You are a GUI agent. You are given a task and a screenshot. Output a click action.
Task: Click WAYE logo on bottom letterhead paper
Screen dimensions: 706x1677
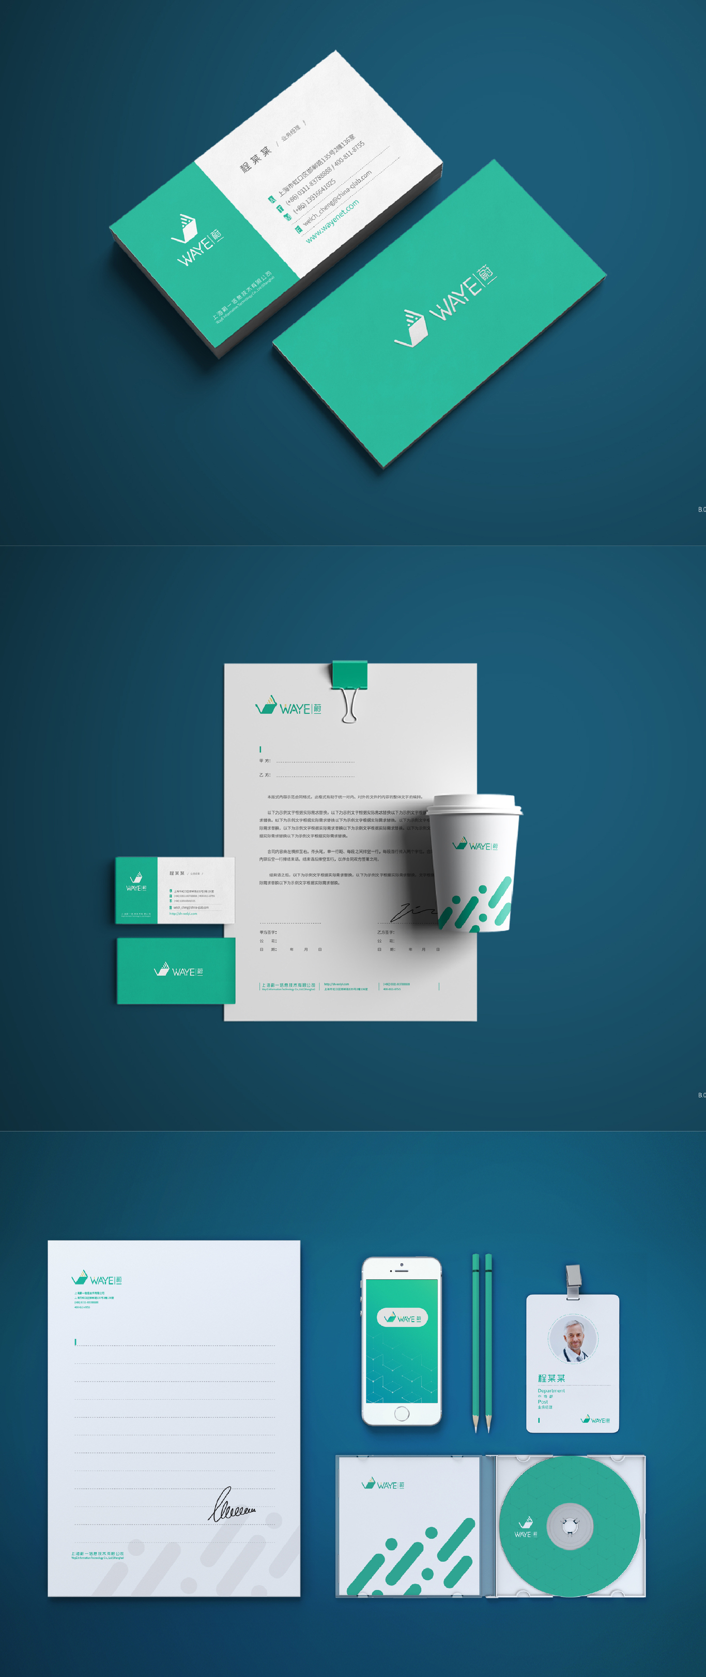(x=96, y=1278)
